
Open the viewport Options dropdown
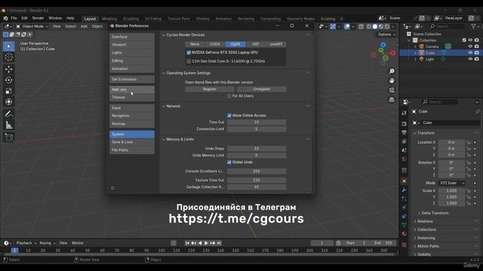click(386, 35)
